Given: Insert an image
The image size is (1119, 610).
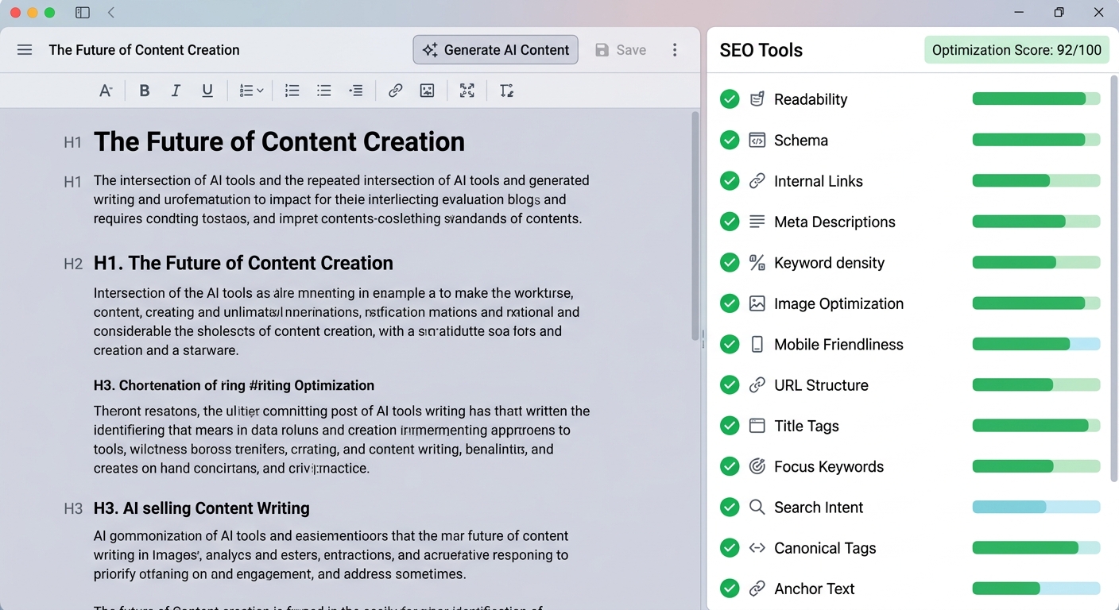Looking at the screenshot, I should tap(428, 91).
